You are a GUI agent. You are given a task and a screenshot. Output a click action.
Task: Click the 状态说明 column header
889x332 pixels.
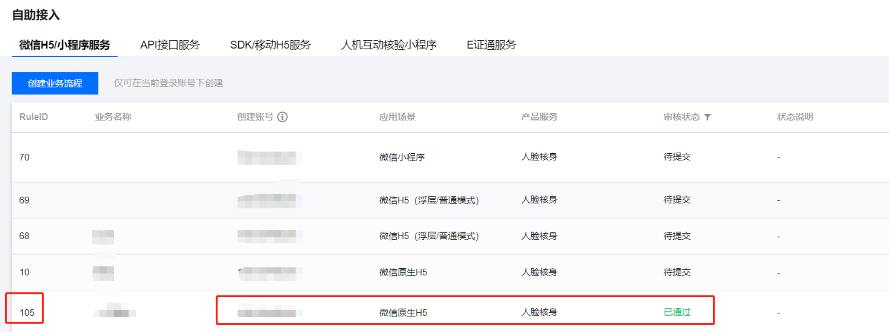click(x=795, y=117)
